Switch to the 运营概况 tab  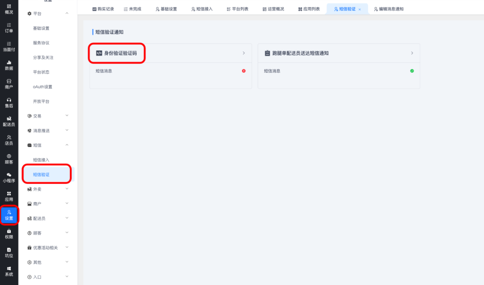click(273, 9)
